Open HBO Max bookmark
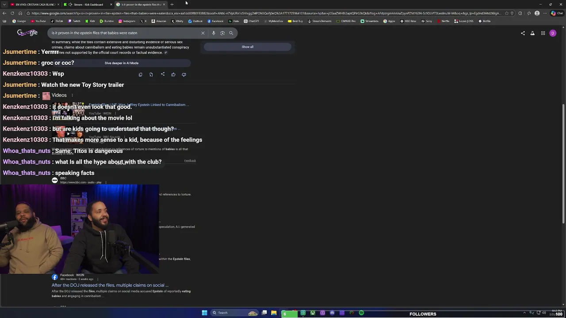 pos(408,21)
